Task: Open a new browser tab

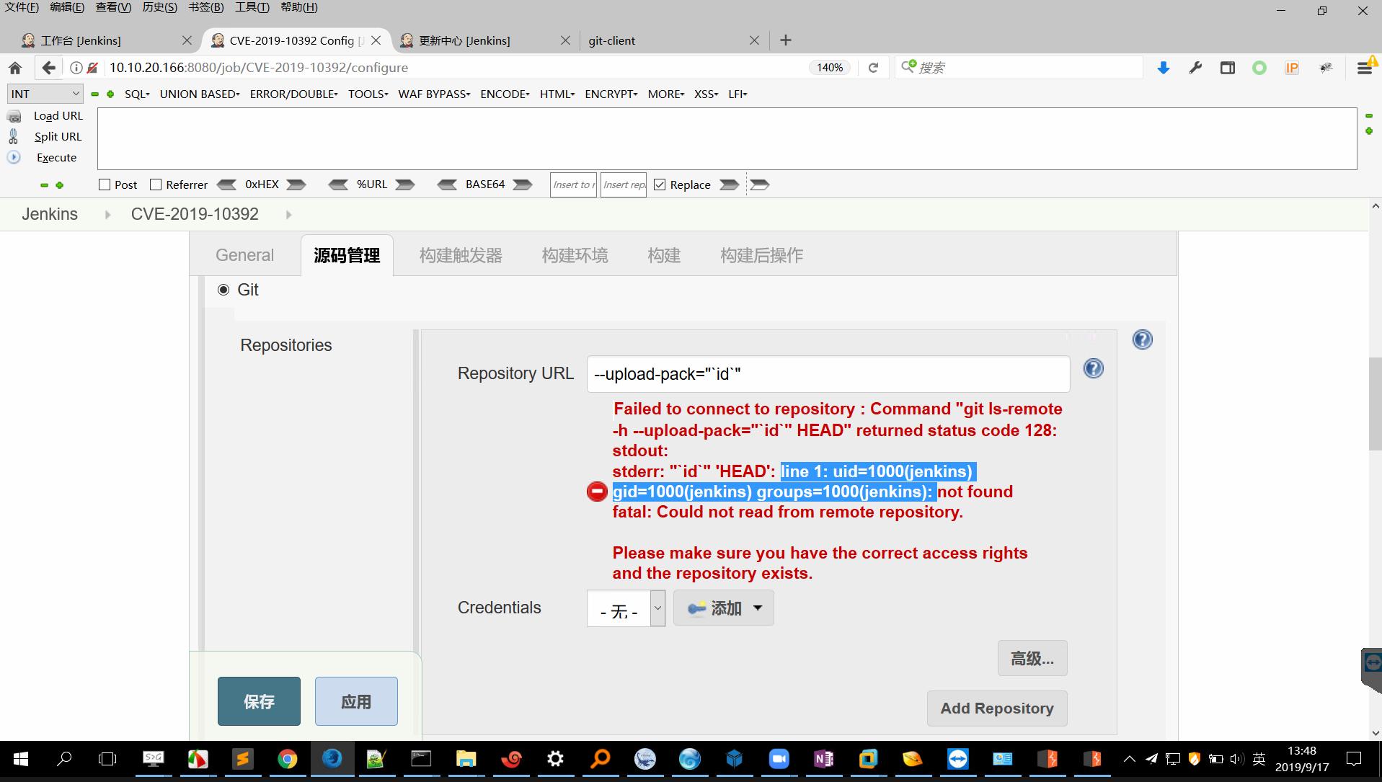Action: tap(786, 40)
